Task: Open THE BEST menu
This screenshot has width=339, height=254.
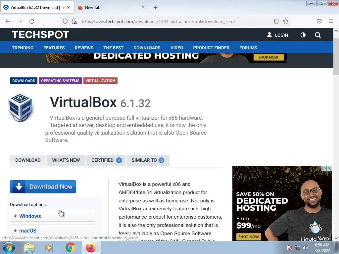Action: tap(113, 48)
